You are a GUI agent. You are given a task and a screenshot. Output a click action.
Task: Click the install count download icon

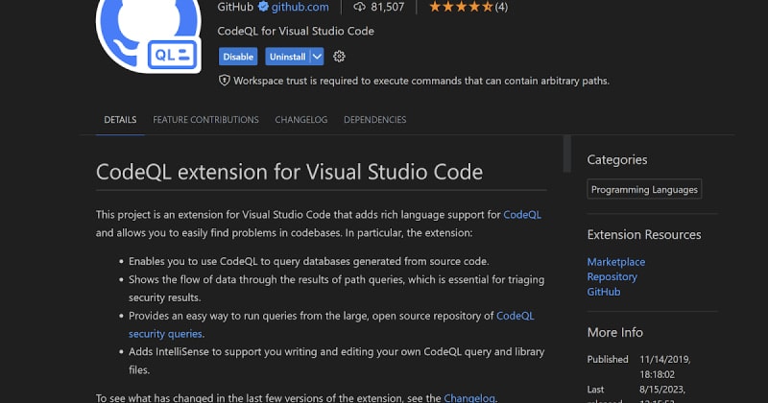click(x=360, y=7)
